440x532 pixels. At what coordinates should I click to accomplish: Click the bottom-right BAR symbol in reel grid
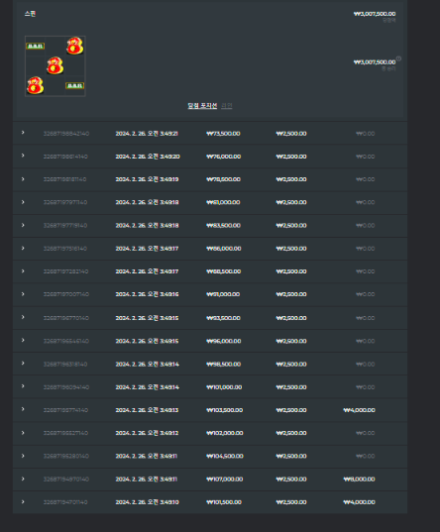pyautogui.click(x=74, y=85)
